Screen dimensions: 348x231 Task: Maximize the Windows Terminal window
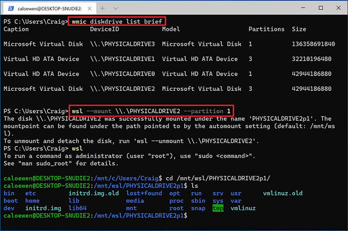tap(321, 8)
